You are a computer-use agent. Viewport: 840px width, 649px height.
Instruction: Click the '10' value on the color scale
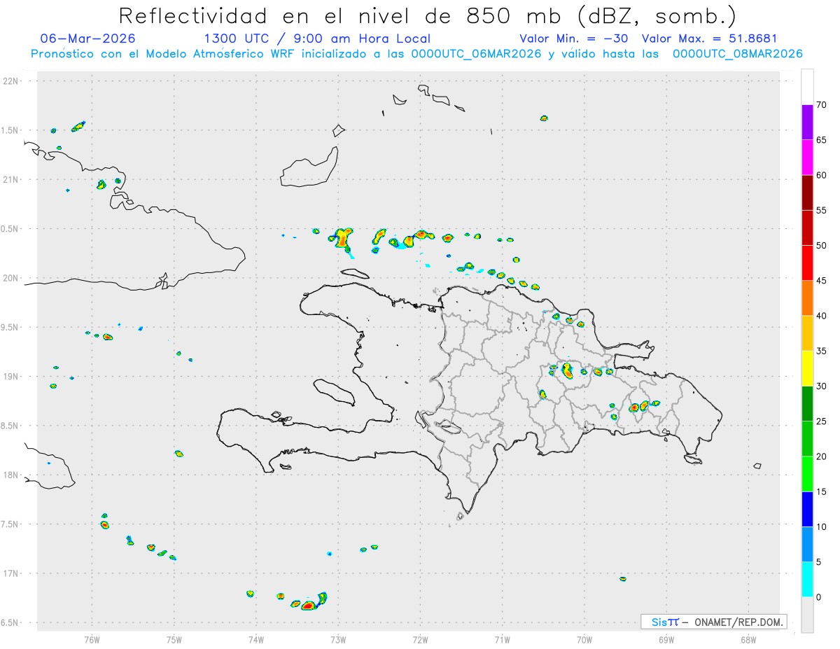click(x=821, y=527)
